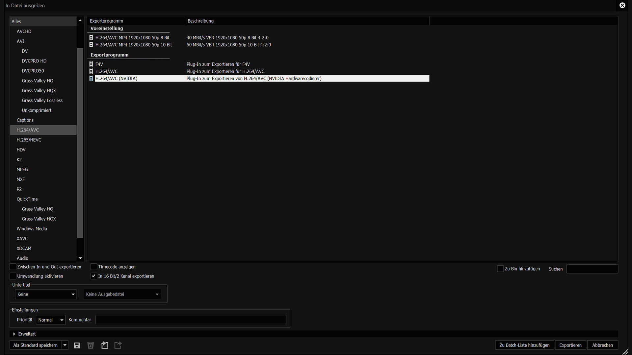
Task: Click Zu Batch-Liste hinzufügen button
Action: tap(524, 345)
